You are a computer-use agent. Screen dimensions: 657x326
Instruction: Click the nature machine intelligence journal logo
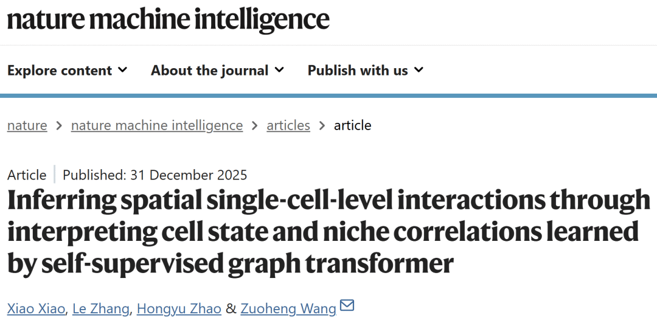coord(168,19)
